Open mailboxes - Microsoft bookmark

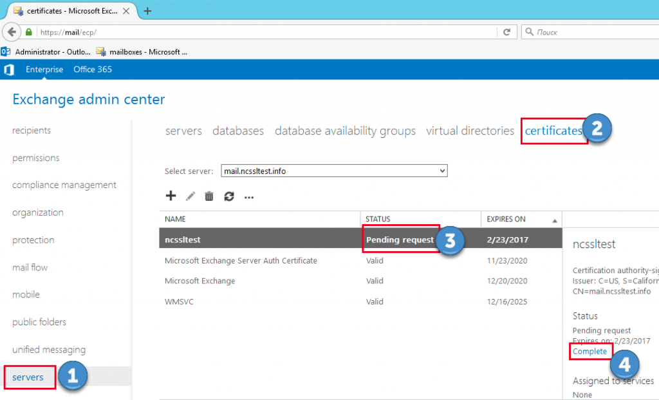(x=142, y=52)
